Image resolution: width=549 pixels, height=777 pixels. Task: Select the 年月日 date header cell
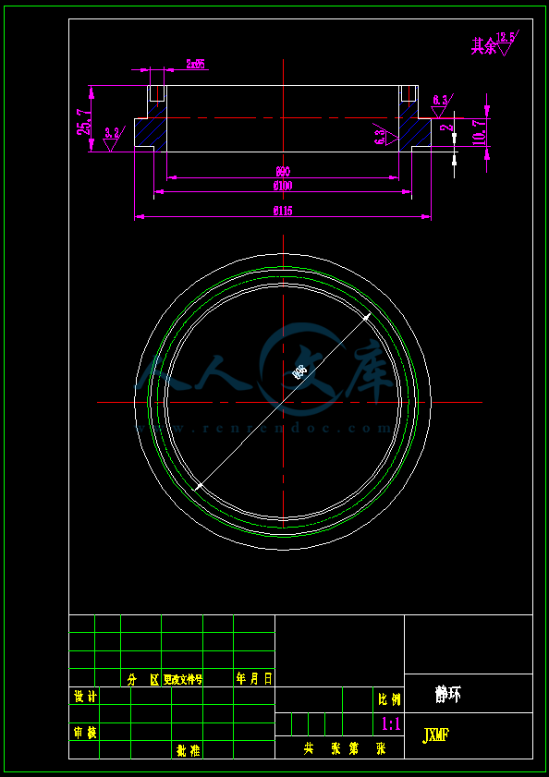coord(254,678)
